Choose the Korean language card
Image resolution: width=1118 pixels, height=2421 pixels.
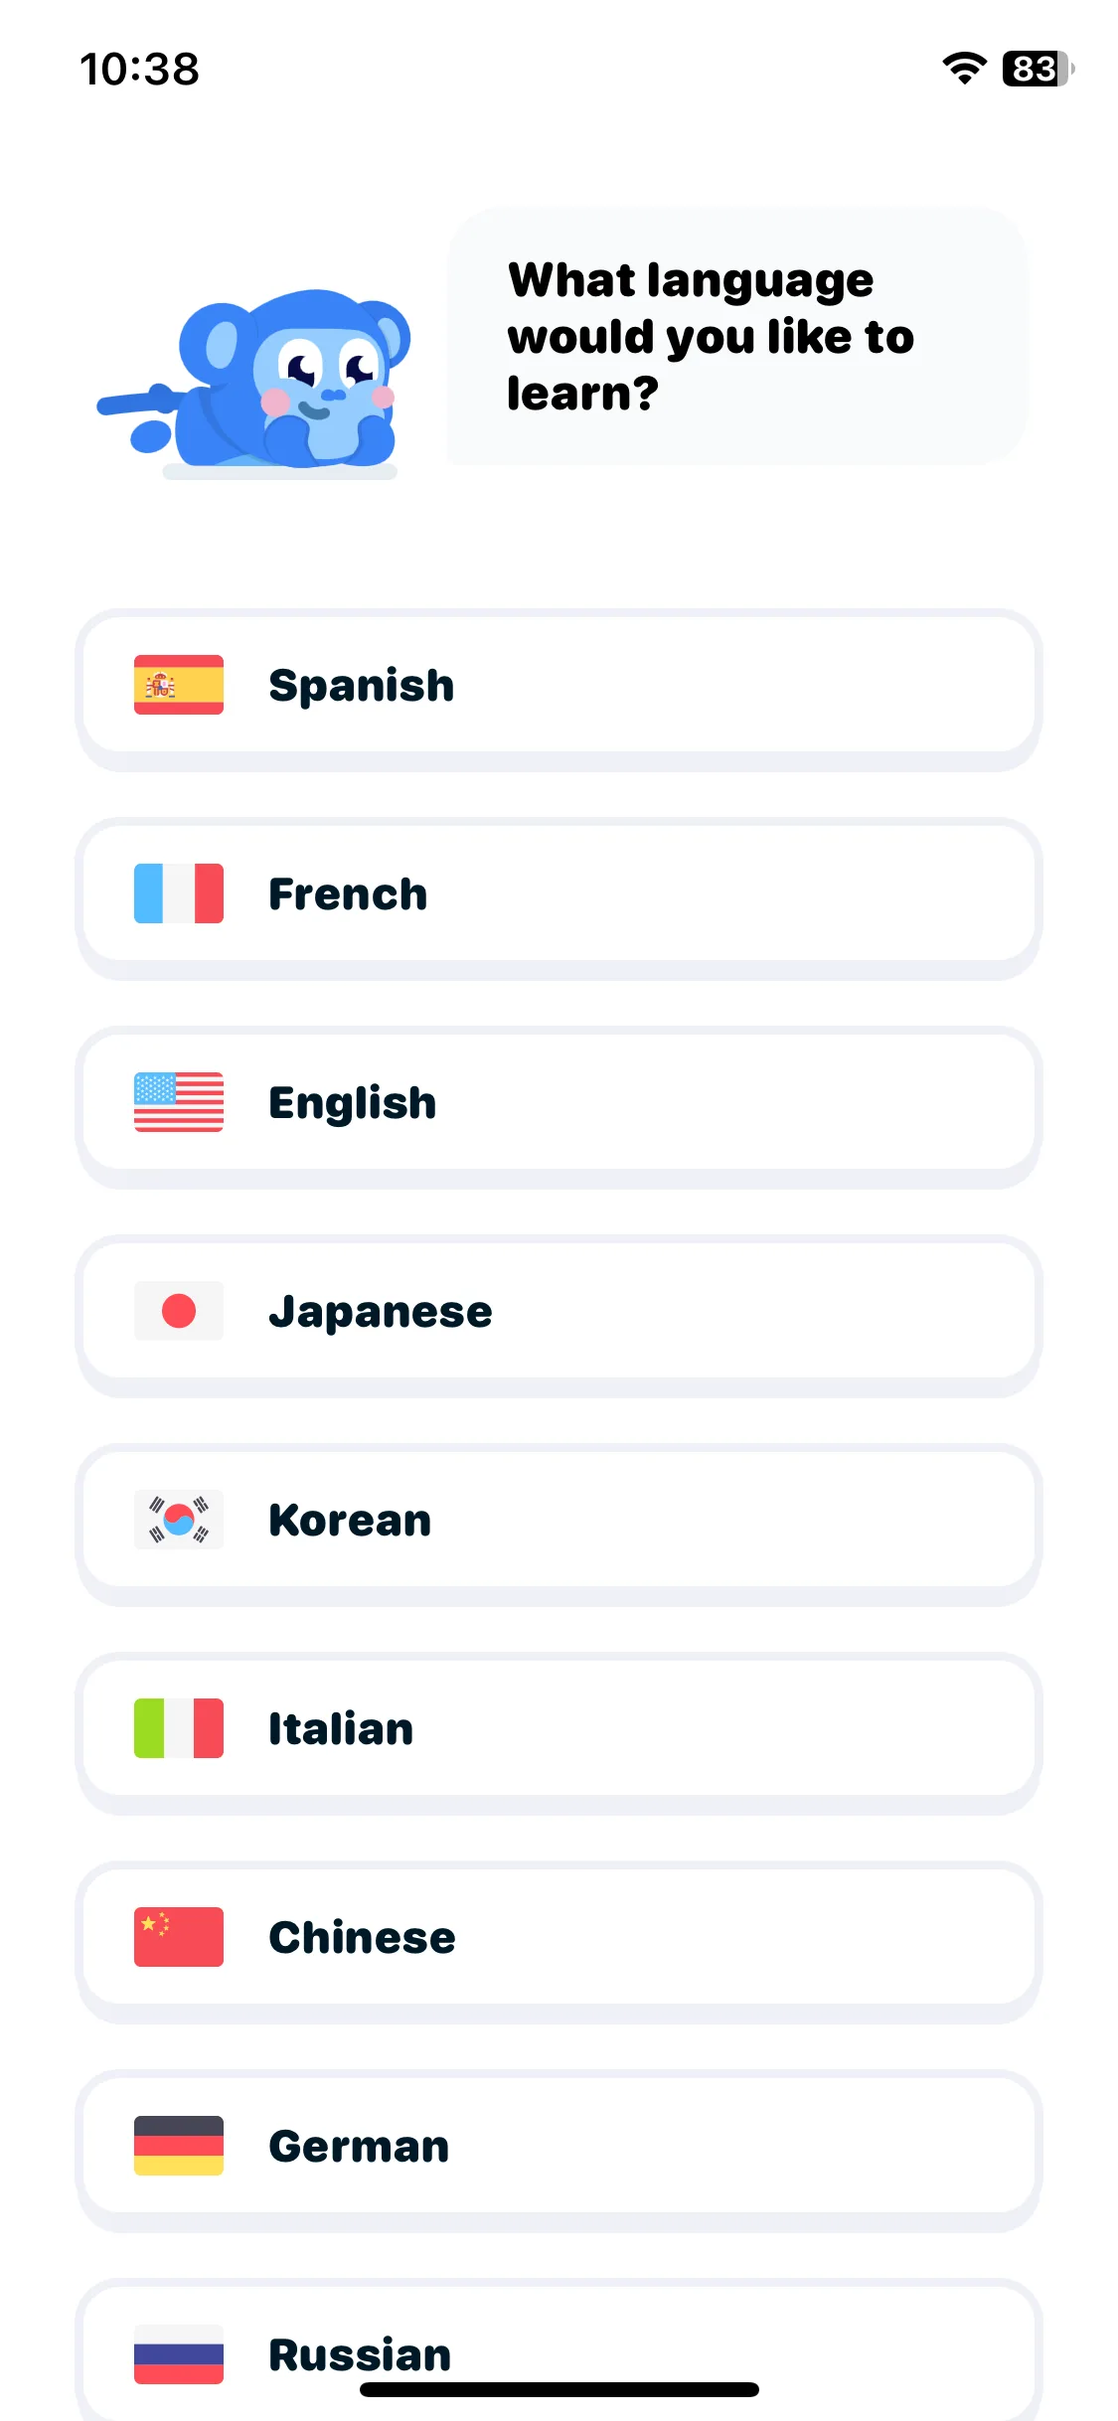(x=559, y=1525)
